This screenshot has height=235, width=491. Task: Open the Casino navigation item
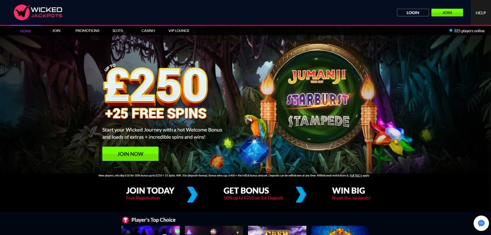click(148, 31)
